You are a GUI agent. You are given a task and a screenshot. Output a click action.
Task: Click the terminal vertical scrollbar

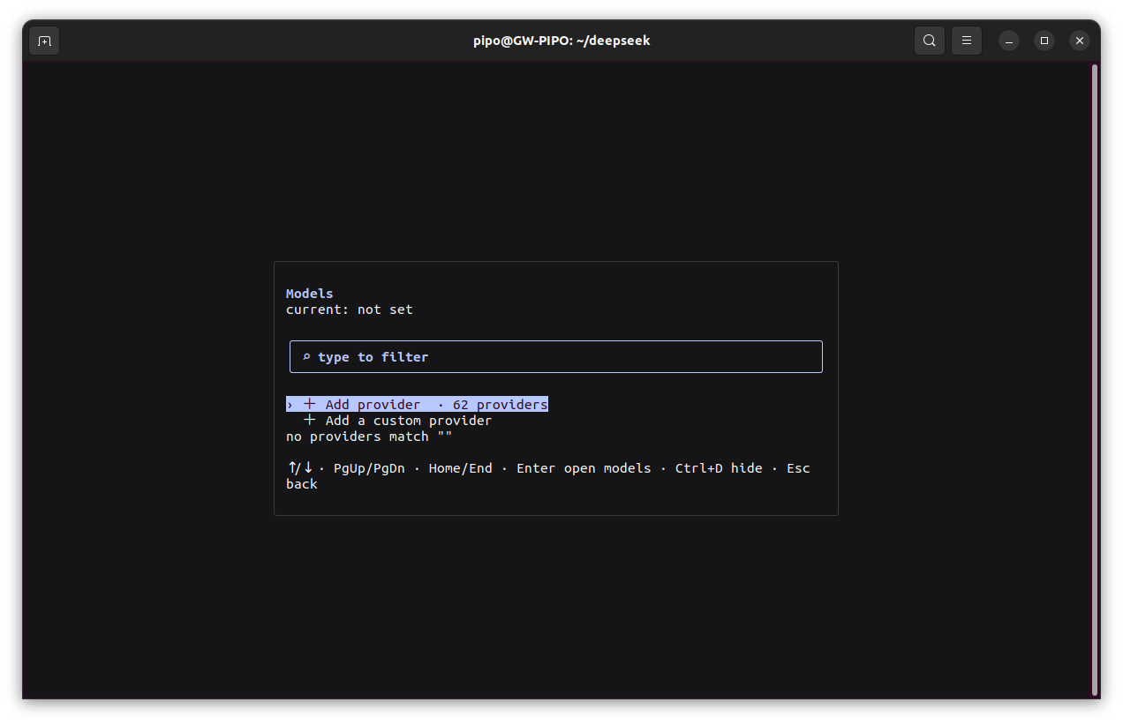point(1095,379)
